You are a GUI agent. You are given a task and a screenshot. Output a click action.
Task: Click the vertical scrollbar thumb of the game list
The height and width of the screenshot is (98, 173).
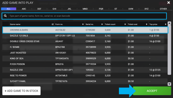click(x=169, y=50)
